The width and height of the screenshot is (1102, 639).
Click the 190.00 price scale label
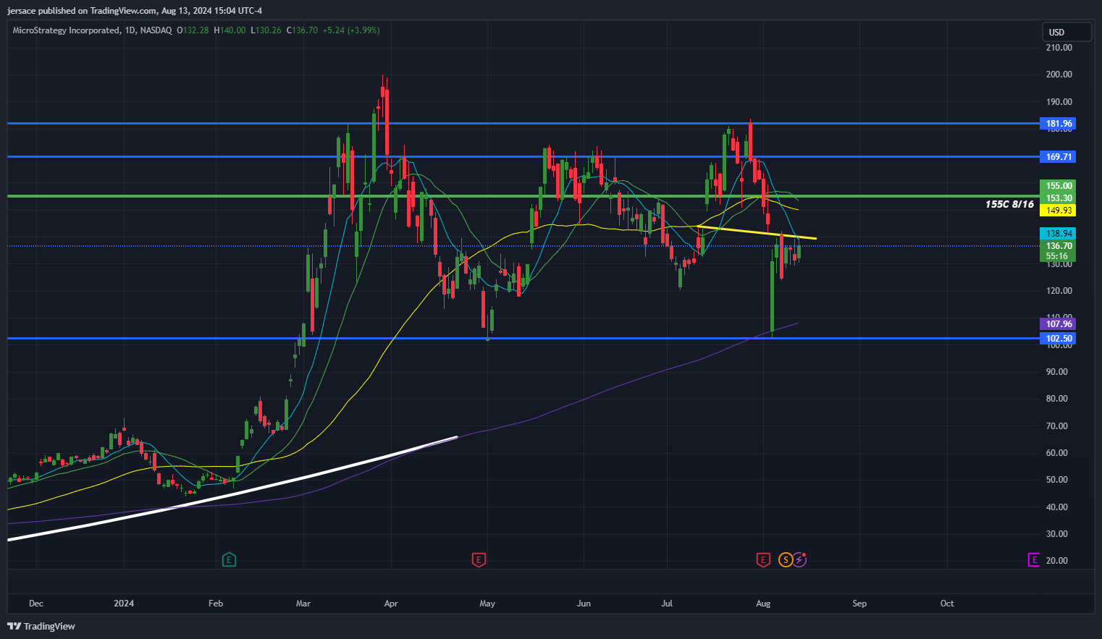click(1059, 102)
